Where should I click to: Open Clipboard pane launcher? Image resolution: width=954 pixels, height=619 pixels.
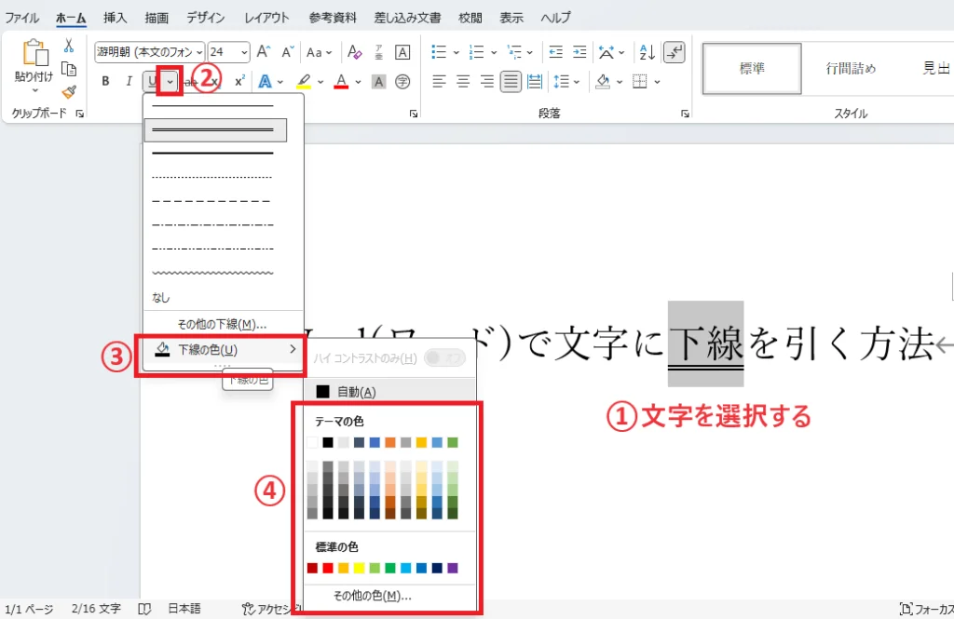[x=80, y=114]
